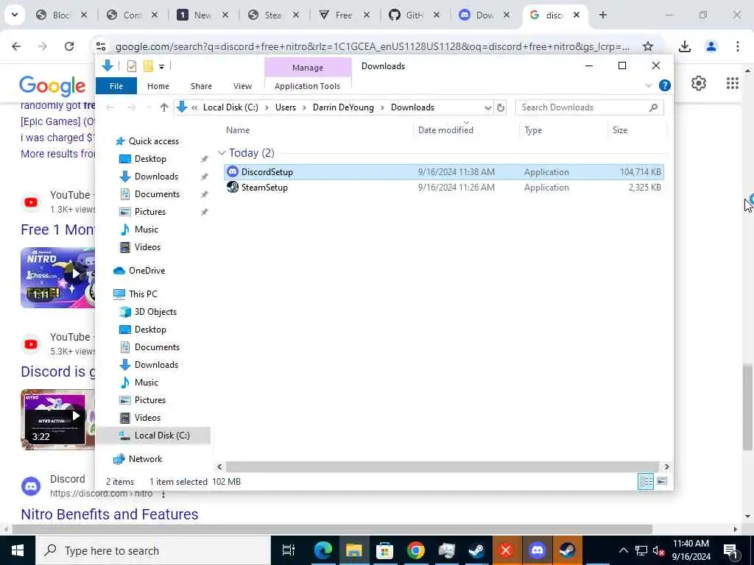Screen dimensions: 754x565
Task: Open the Home ribbon tab
Action: click(x=158, y=86)
